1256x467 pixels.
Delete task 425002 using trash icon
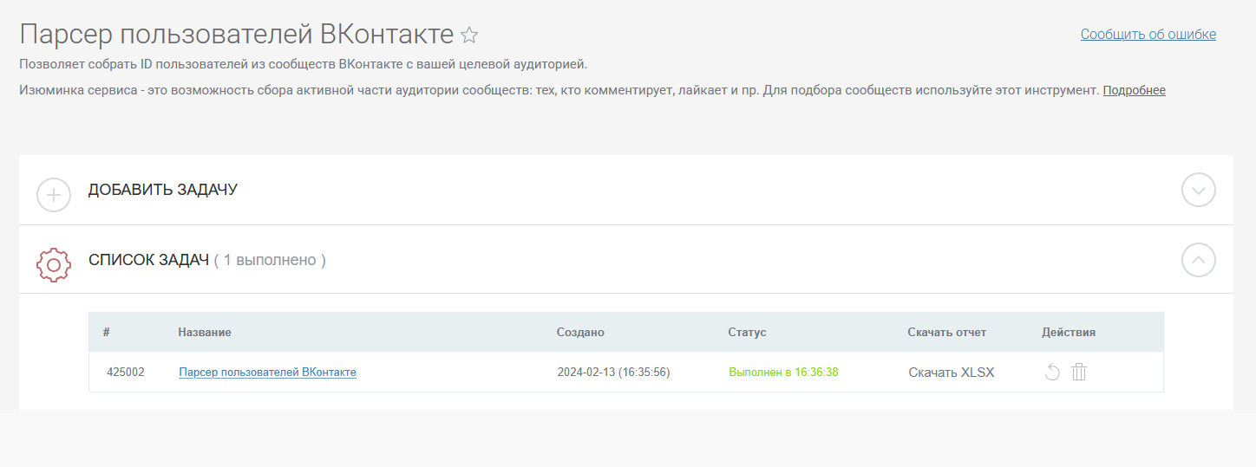pyautogui.click(x=1079, y=373)
